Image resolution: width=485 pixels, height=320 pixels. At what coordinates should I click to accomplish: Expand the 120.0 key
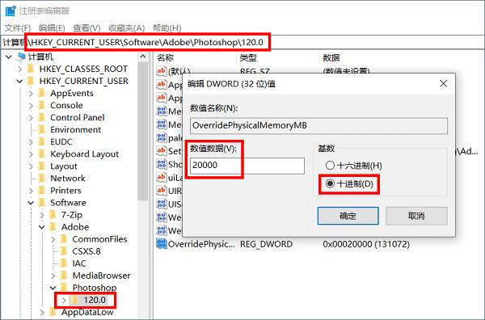click(x=64, y=300)
